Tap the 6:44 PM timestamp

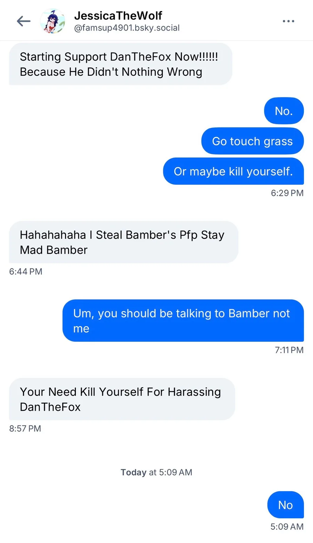coord(26,271)
